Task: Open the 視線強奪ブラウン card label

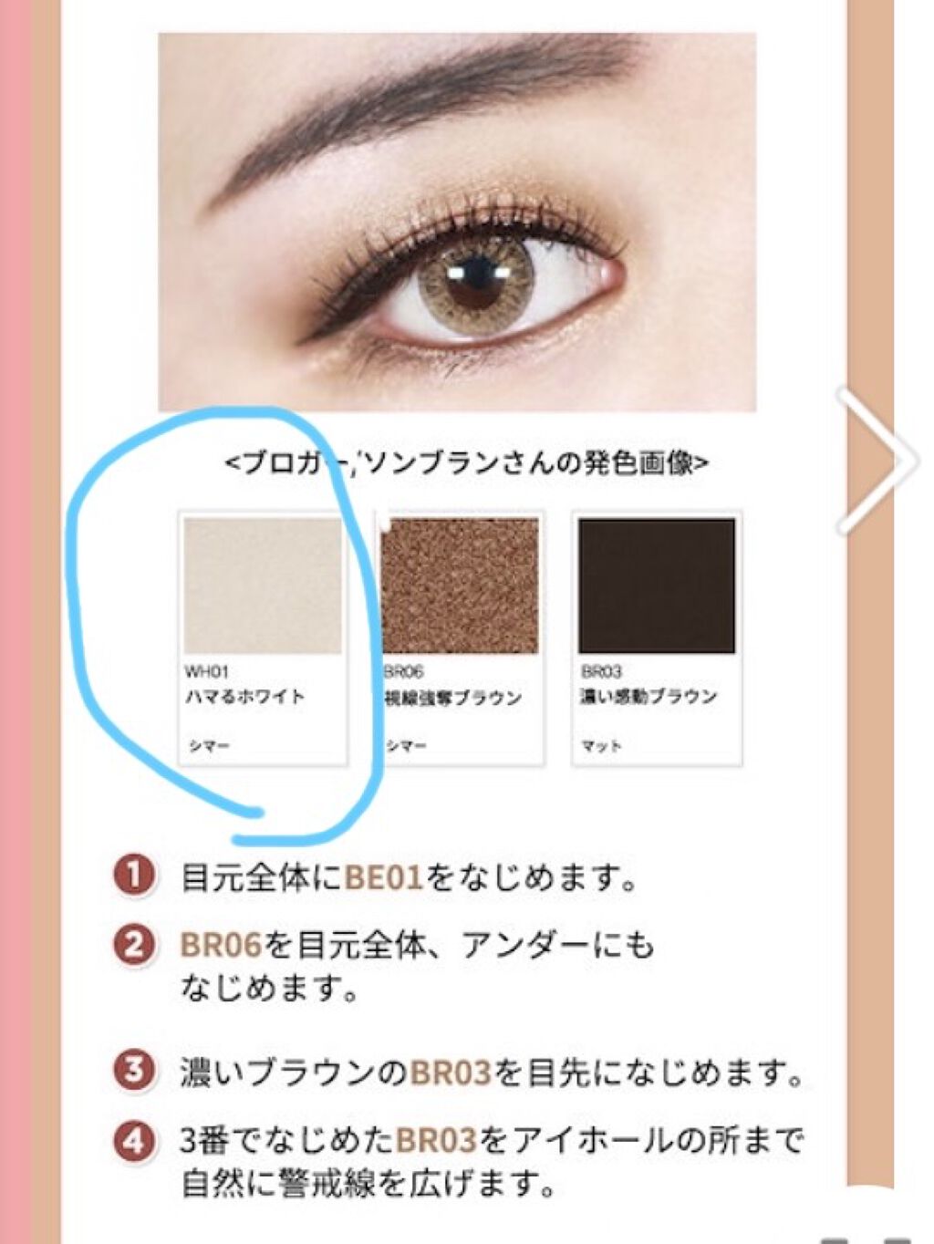Action: pos(453,698)
